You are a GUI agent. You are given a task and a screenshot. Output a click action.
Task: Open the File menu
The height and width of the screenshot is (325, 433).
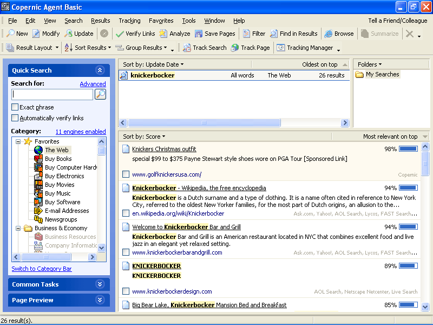tap(12, 21)
